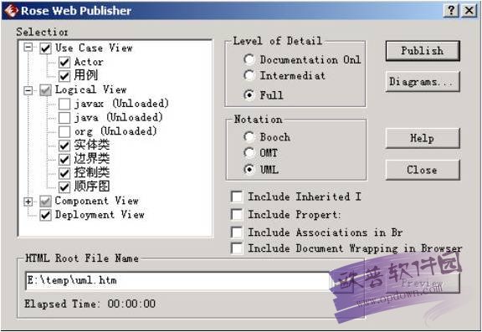Open the Diagrams... dialog

click(423, 82)
